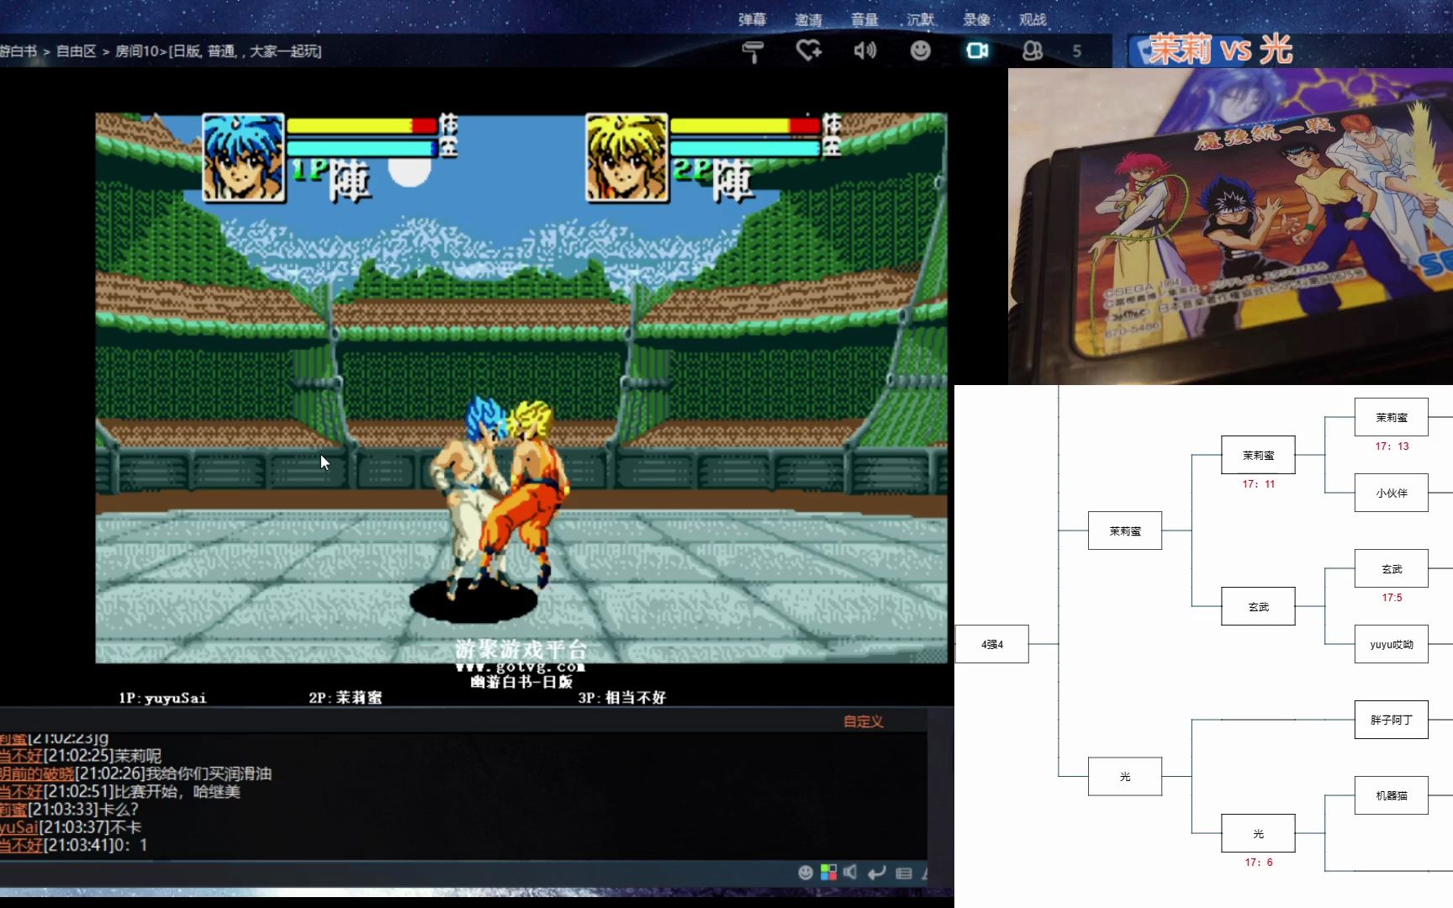1453x908 pixels.
Task: Click the 游白书 breadcrumb
Action: pyautogui.click(x=18, y=51)
